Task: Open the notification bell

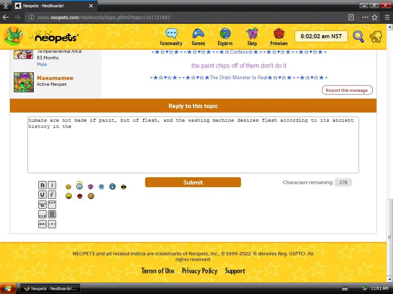Action: click(376, 36)
